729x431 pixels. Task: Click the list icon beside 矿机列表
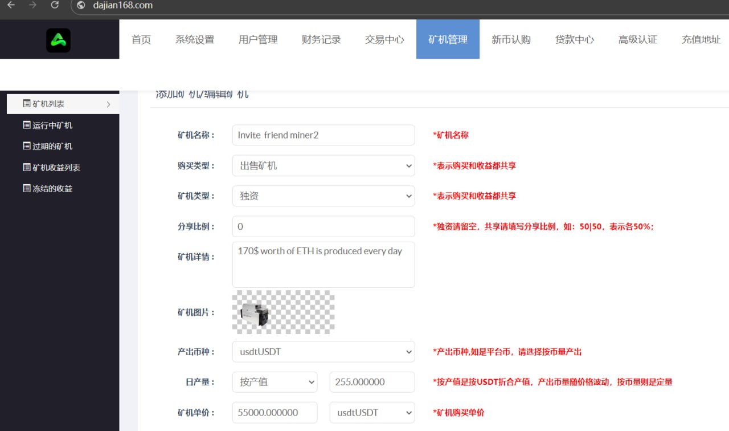point(26,104)
